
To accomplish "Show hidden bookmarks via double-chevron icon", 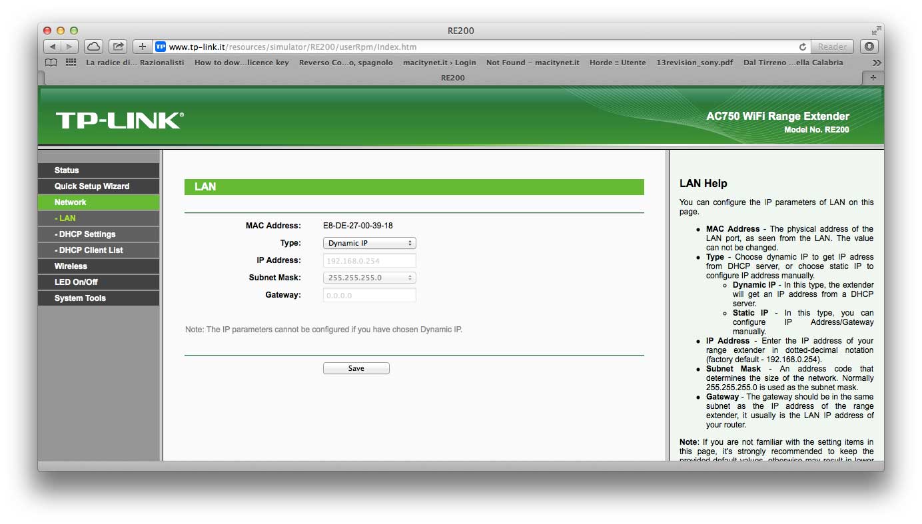I will (877, 63).
